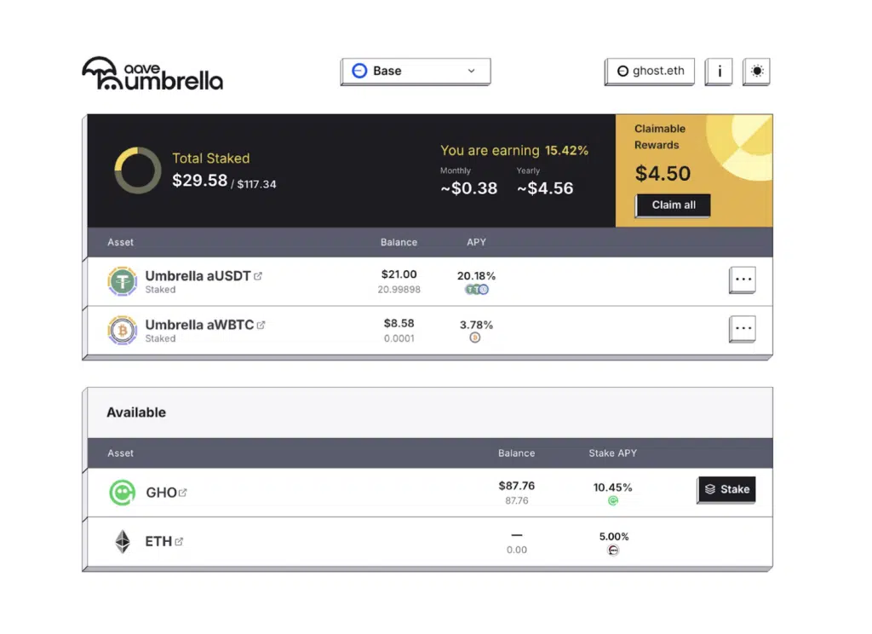The height and width of the screenshot is (634, 872).
Task: Click reward icon under 5.00% APY
Action: (613, 550)
